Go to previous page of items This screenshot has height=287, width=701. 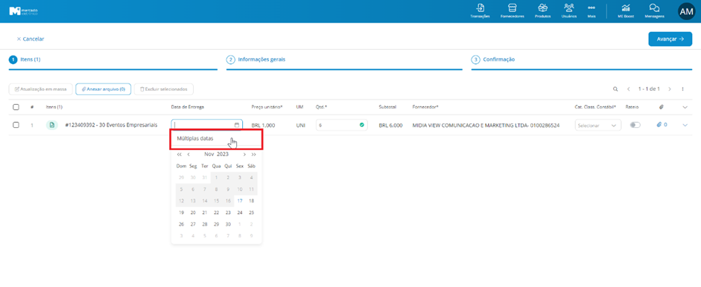629,89
